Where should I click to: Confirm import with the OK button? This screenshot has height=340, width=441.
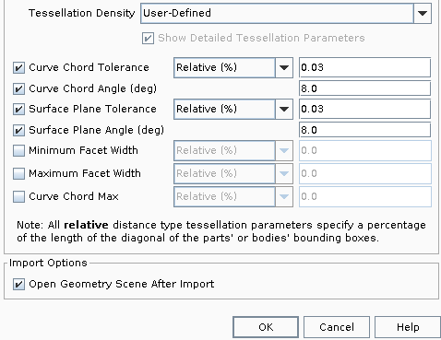pos(266,327)
